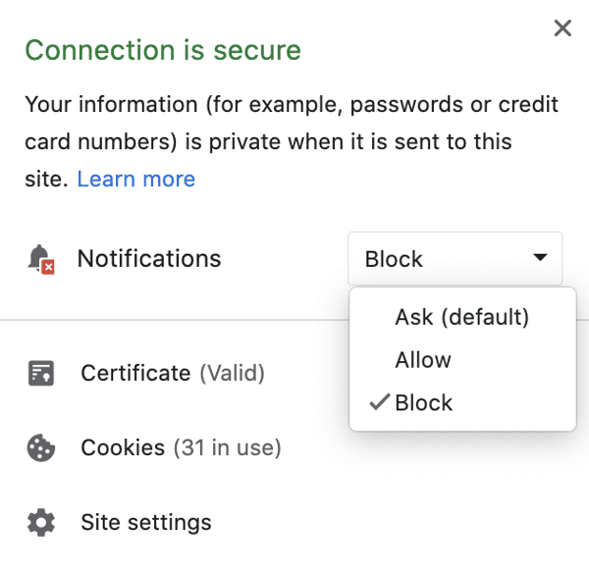Open the Learn more link

click(x=135, y=179)
